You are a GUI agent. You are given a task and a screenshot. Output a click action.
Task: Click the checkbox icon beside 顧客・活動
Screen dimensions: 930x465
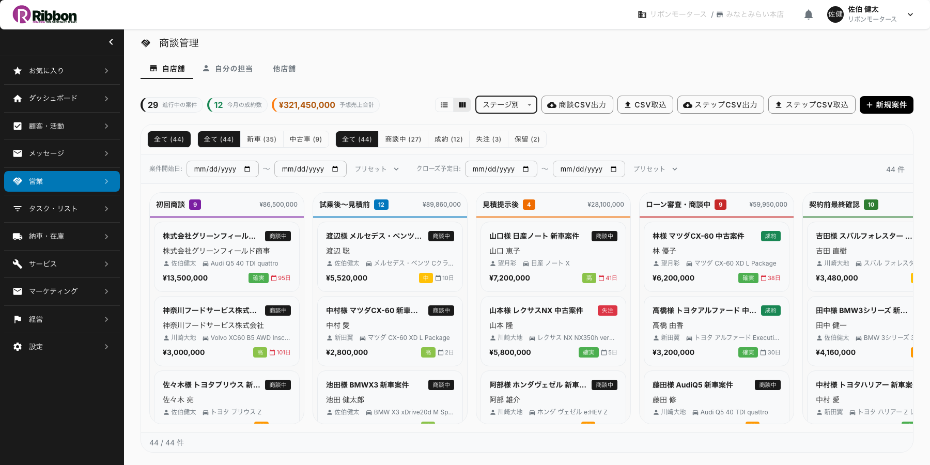[18, 126]
